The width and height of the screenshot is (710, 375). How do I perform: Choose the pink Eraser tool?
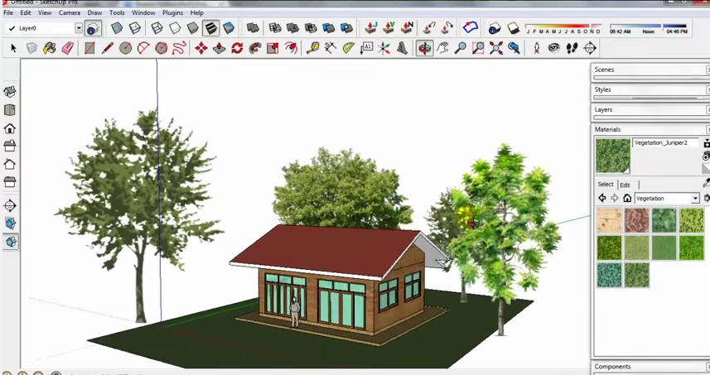(x=67, y=48)
